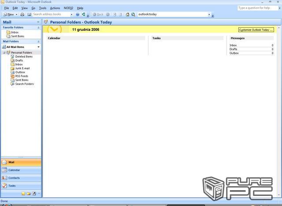Viewport: 282px width, 206px height.
Task: Open the Drafts folder in tree
Action: click(x=19, y=61)
